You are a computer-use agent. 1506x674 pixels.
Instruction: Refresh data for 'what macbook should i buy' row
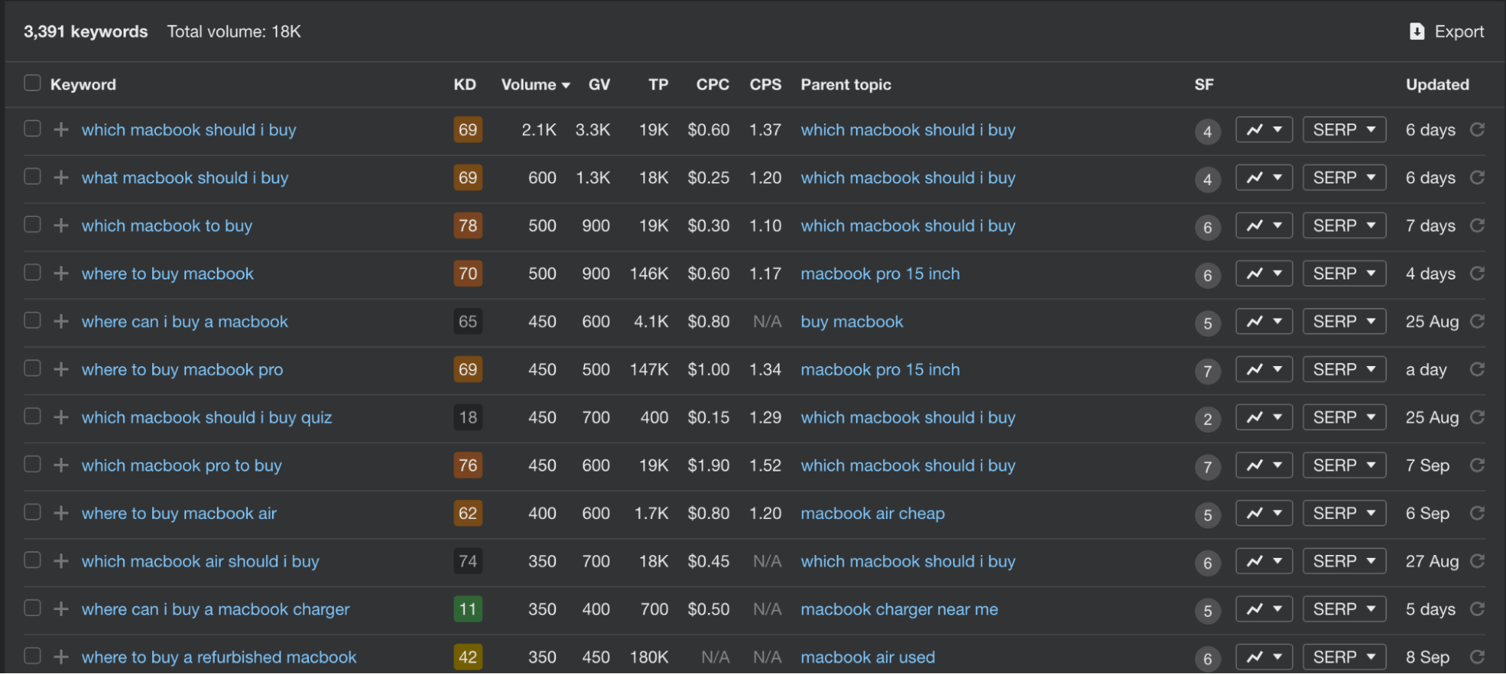coord(1477,178)
